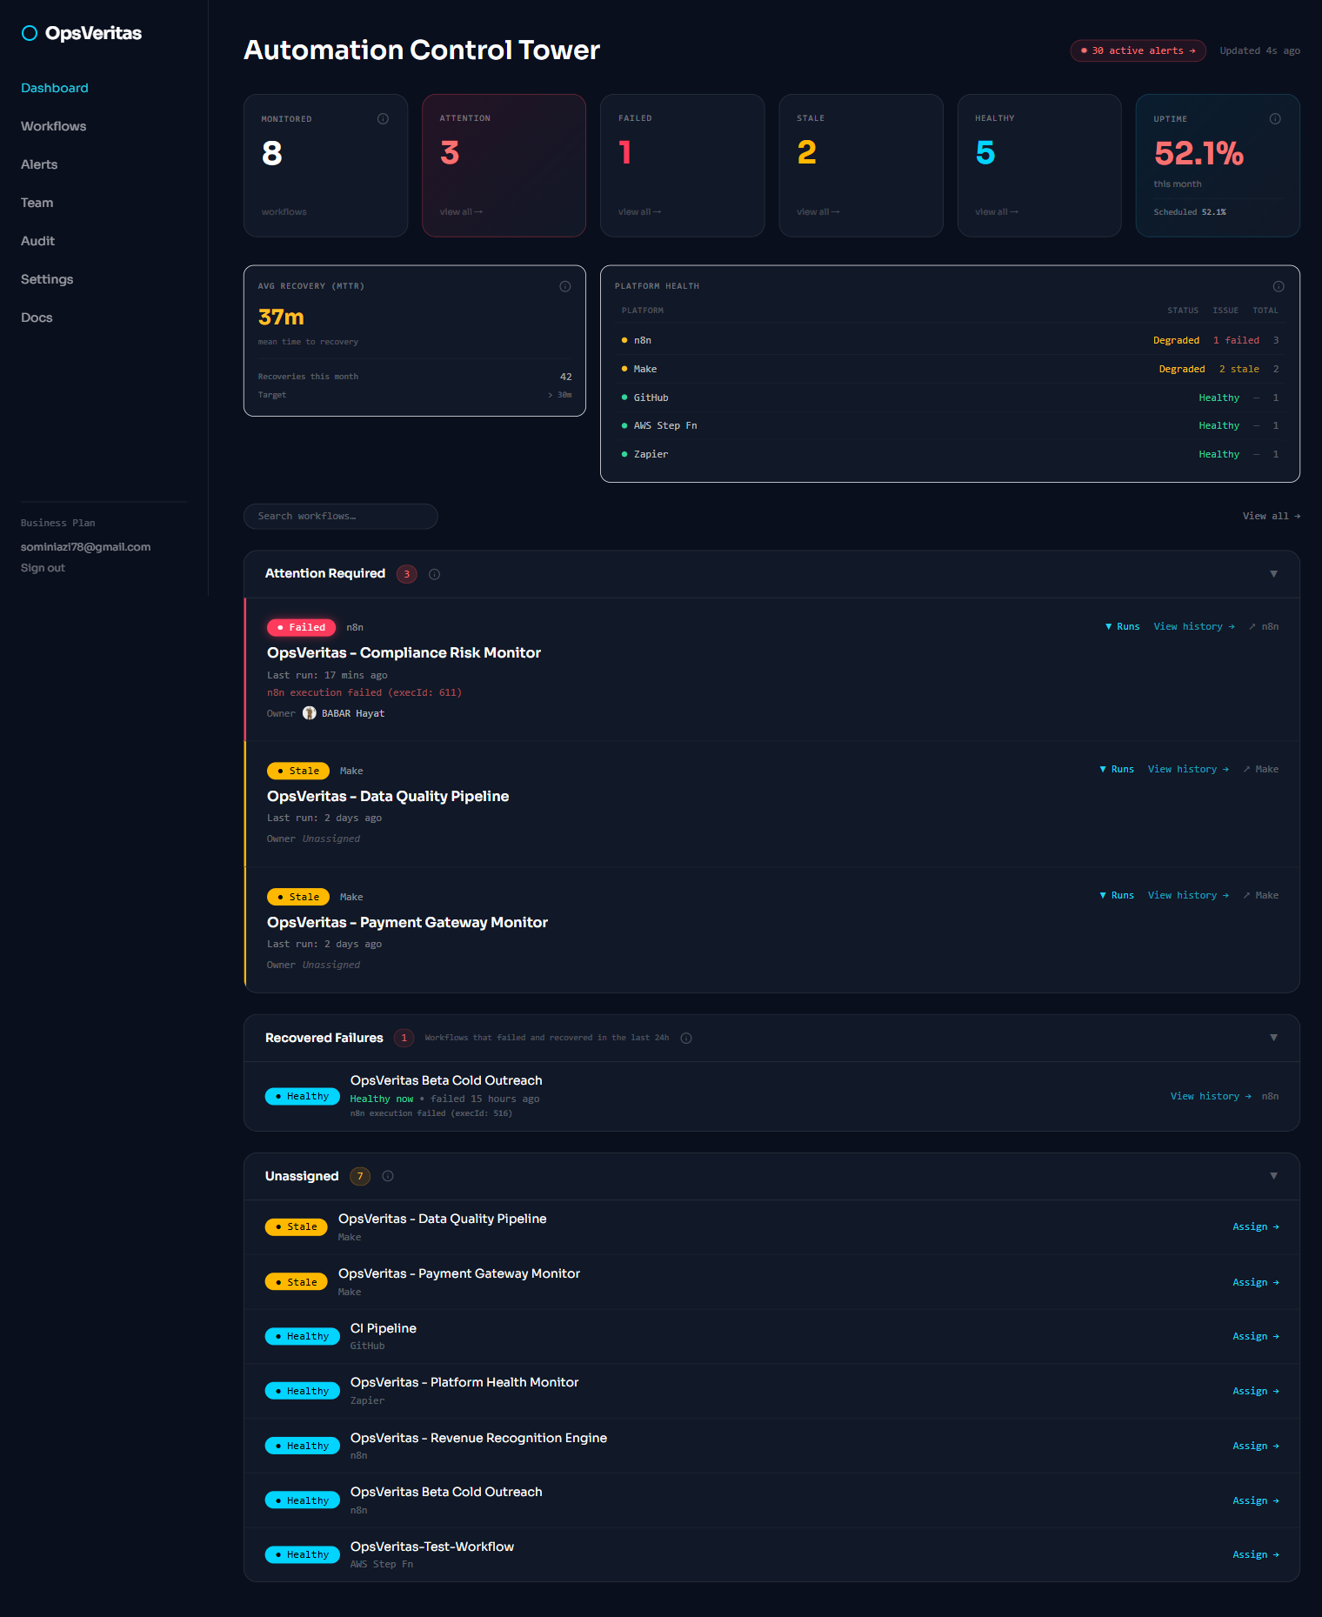The image size is (1322, 1617).
Task: Expand Runs for Compliance Risk Monitor
Action: 1122,626
